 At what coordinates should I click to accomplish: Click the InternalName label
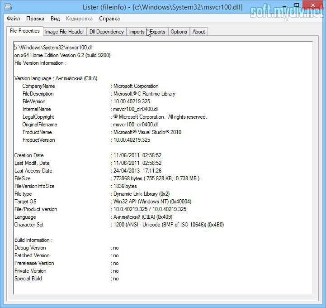[37, 109]
